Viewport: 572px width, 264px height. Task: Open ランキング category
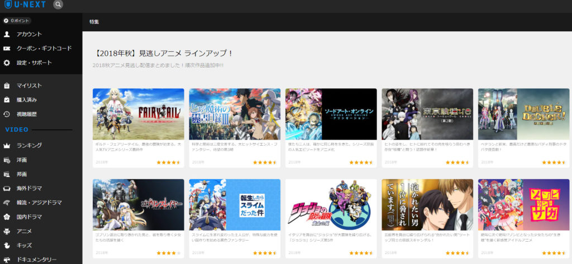[x=29, y=146]
